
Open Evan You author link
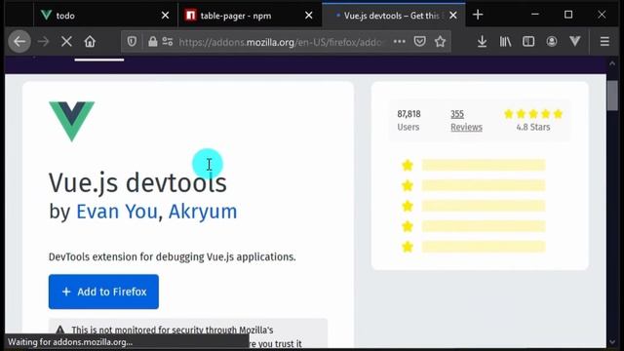pyautogui.click(x=117, y=212)
